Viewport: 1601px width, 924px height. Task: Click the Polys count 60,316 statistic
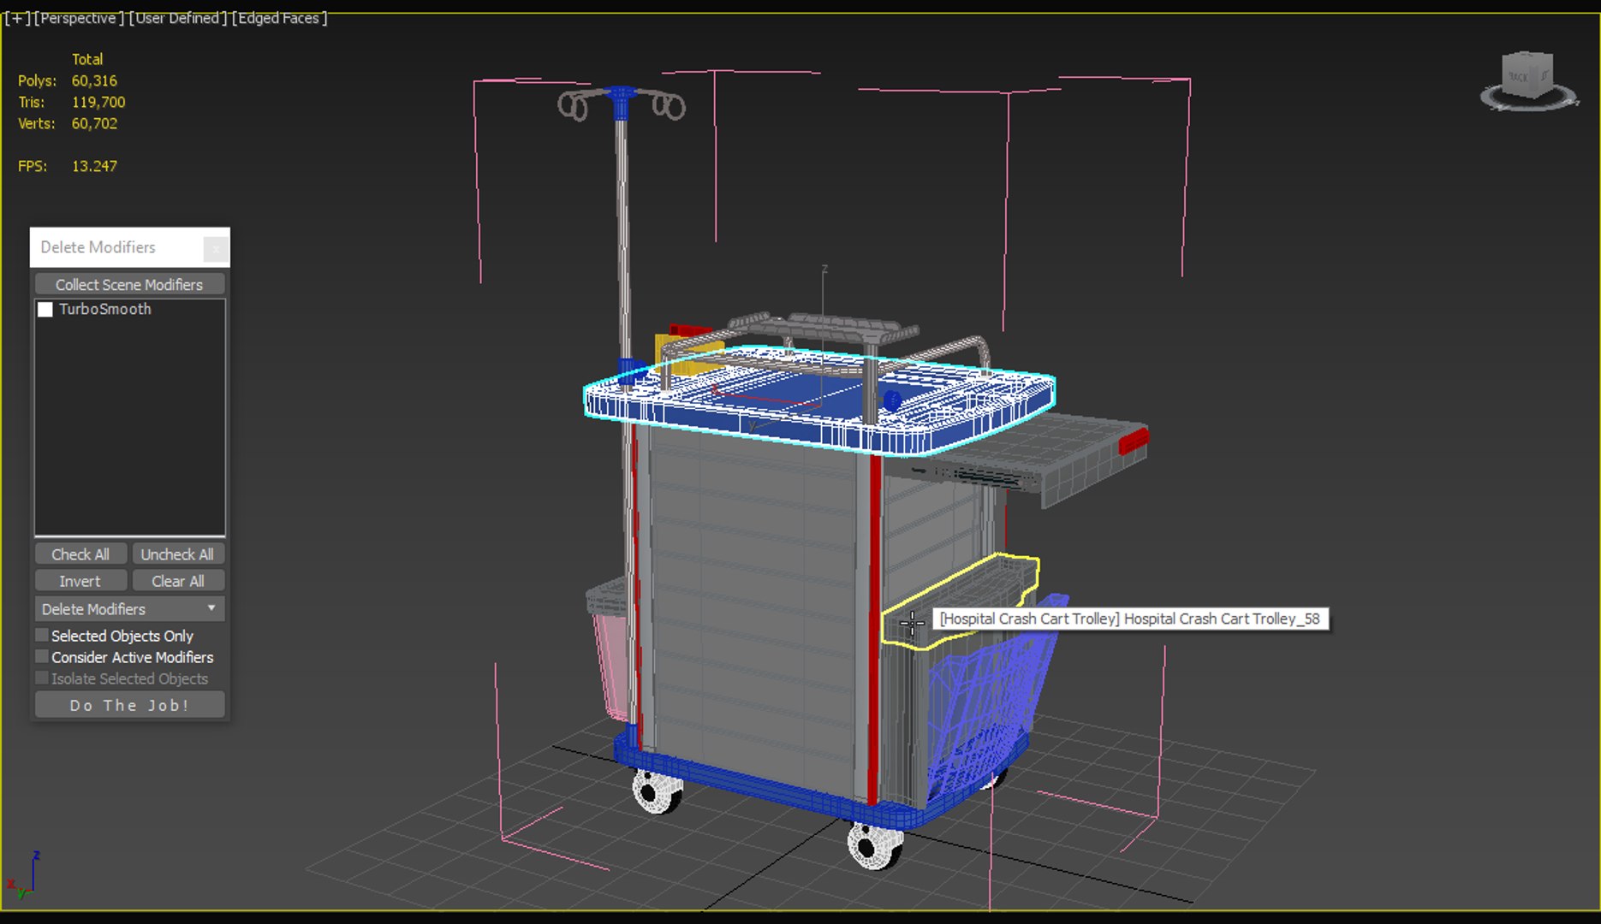click(x=94, y=80)
